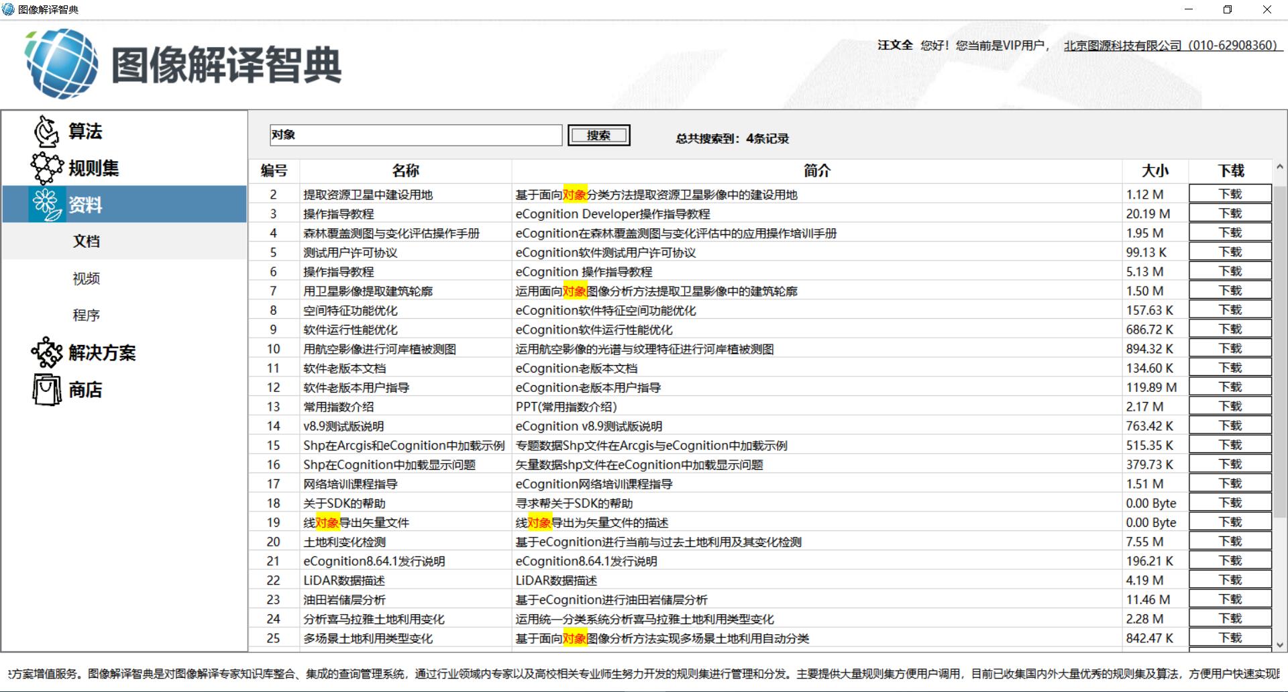Image resolution: width=1288 pixels, height=692 pixels.
Task: Download Shp在Cognition中加载显示问题
Action: click(x=1230, y=464)
